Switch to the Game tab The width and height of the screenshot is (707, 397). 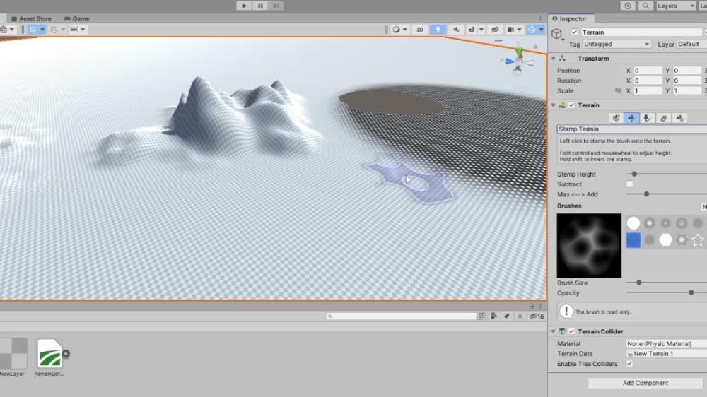click(x=80, y=18)
